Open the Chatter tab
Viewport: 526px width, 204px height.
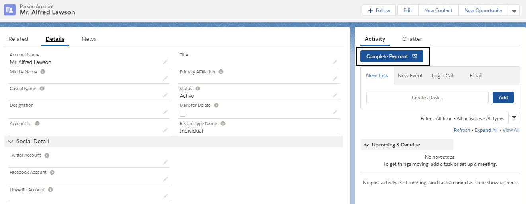[x=412, y=39]
